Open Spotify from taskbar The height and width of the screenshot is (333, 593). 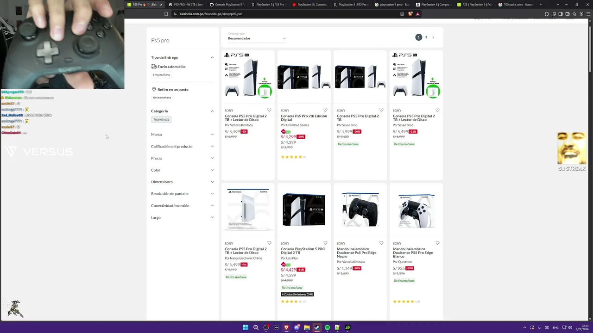click(327, 327)
